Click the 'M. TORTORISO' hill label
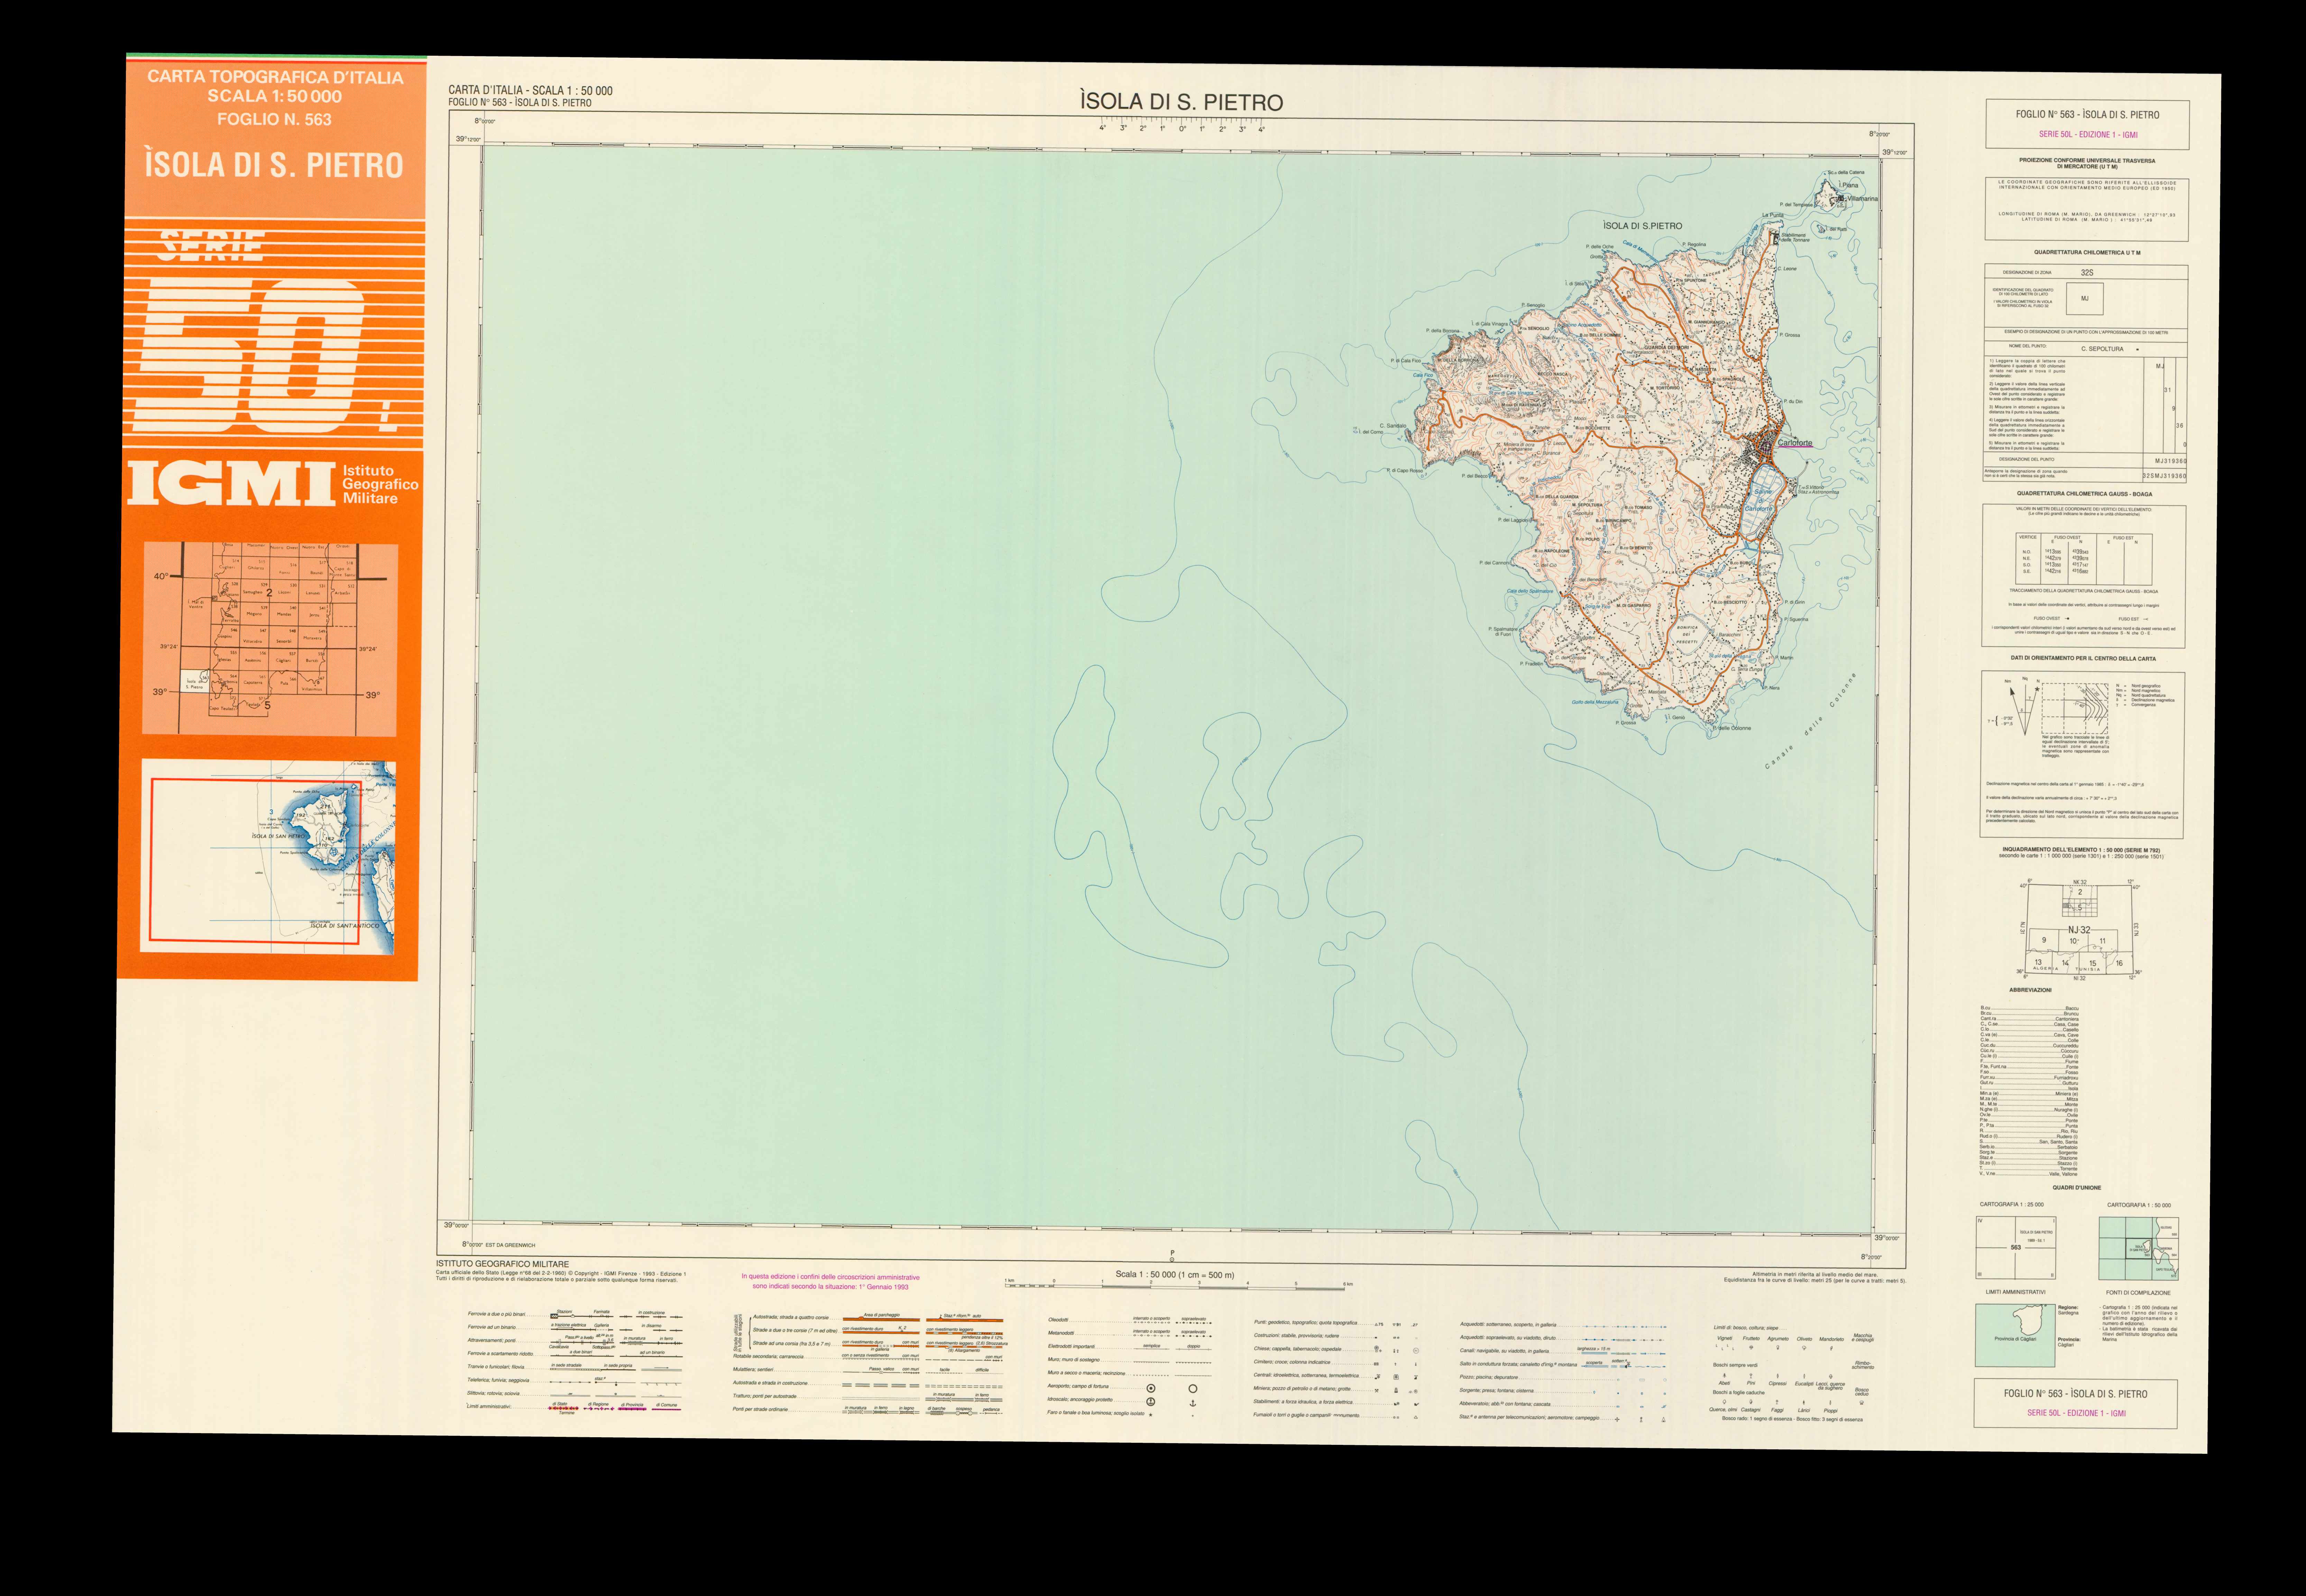Image resolution: width=2306 pixels, height=1596 pixels. tap(1665, 388)
